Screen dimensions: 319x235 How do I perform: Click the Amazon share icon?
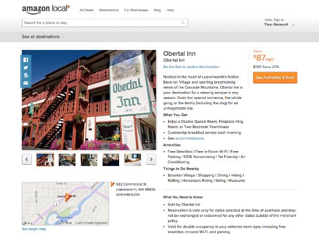point(26,75)
